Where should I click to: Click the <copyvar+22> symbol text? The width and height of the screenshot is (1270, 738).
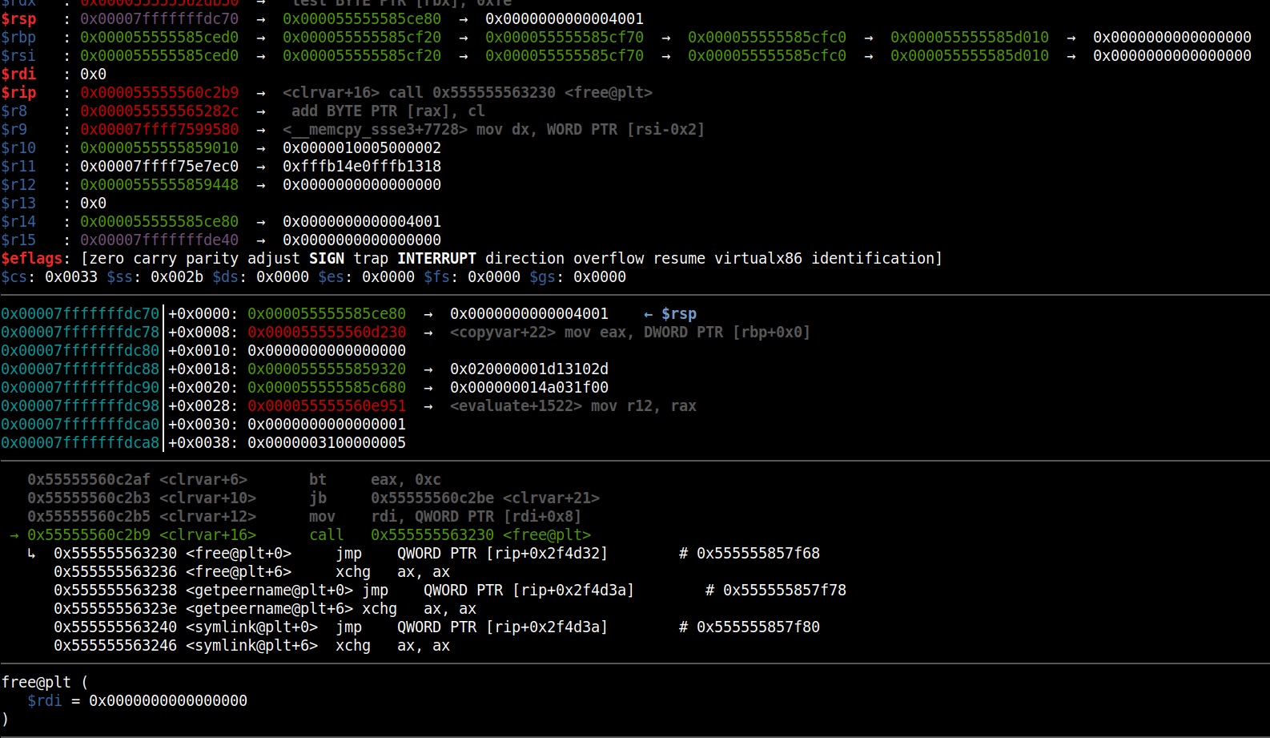(x=503, y=332)
